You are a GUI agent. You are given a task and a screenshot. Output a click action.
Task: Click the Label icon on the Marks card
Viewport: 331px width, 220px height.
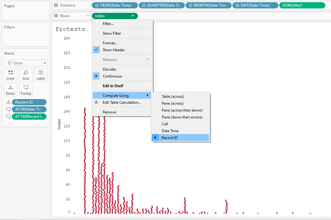coord(41,74)
